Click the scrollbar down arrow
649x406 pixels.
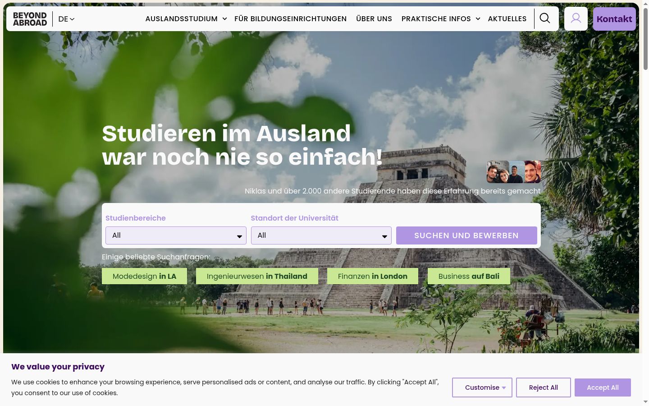pyautogui.click(x=645, y=402)
